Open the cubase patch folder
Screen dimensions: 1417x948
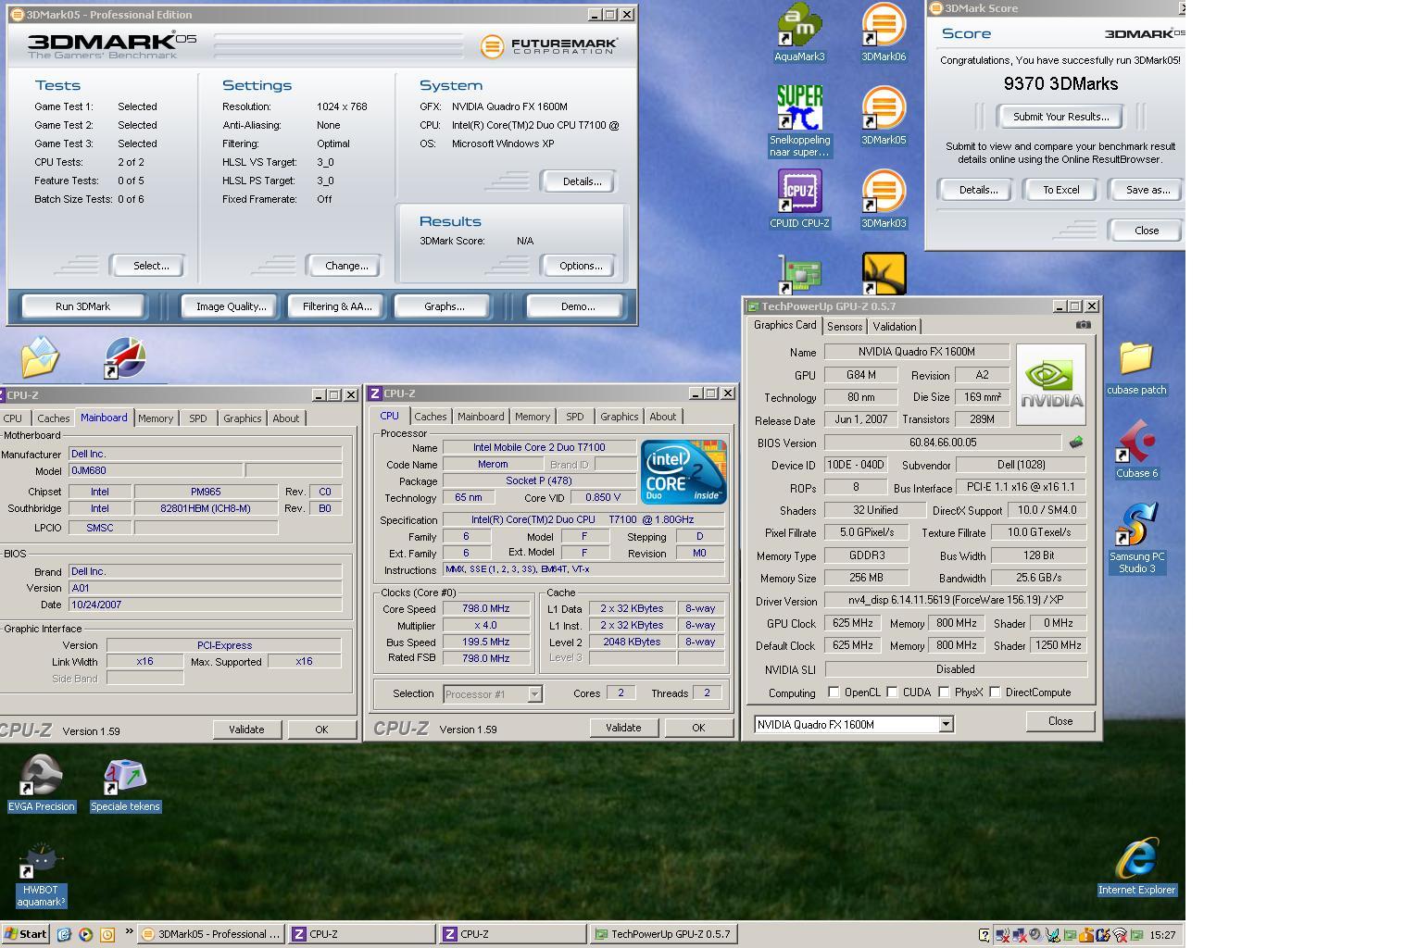tap(1136, 368)
